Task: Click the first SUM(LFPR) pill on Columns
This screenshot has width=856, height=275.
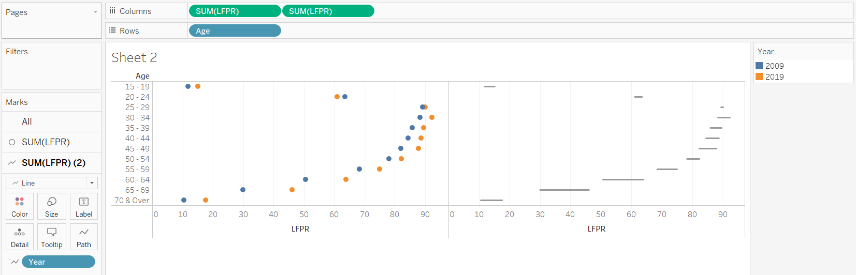Action: point(235,11)
